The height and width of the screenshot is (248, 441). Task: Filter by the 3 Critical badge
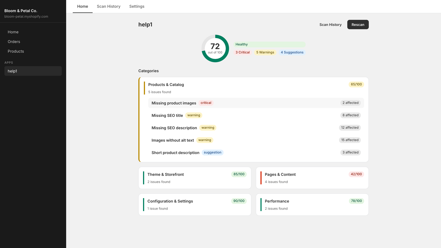(x=243, y=52)
